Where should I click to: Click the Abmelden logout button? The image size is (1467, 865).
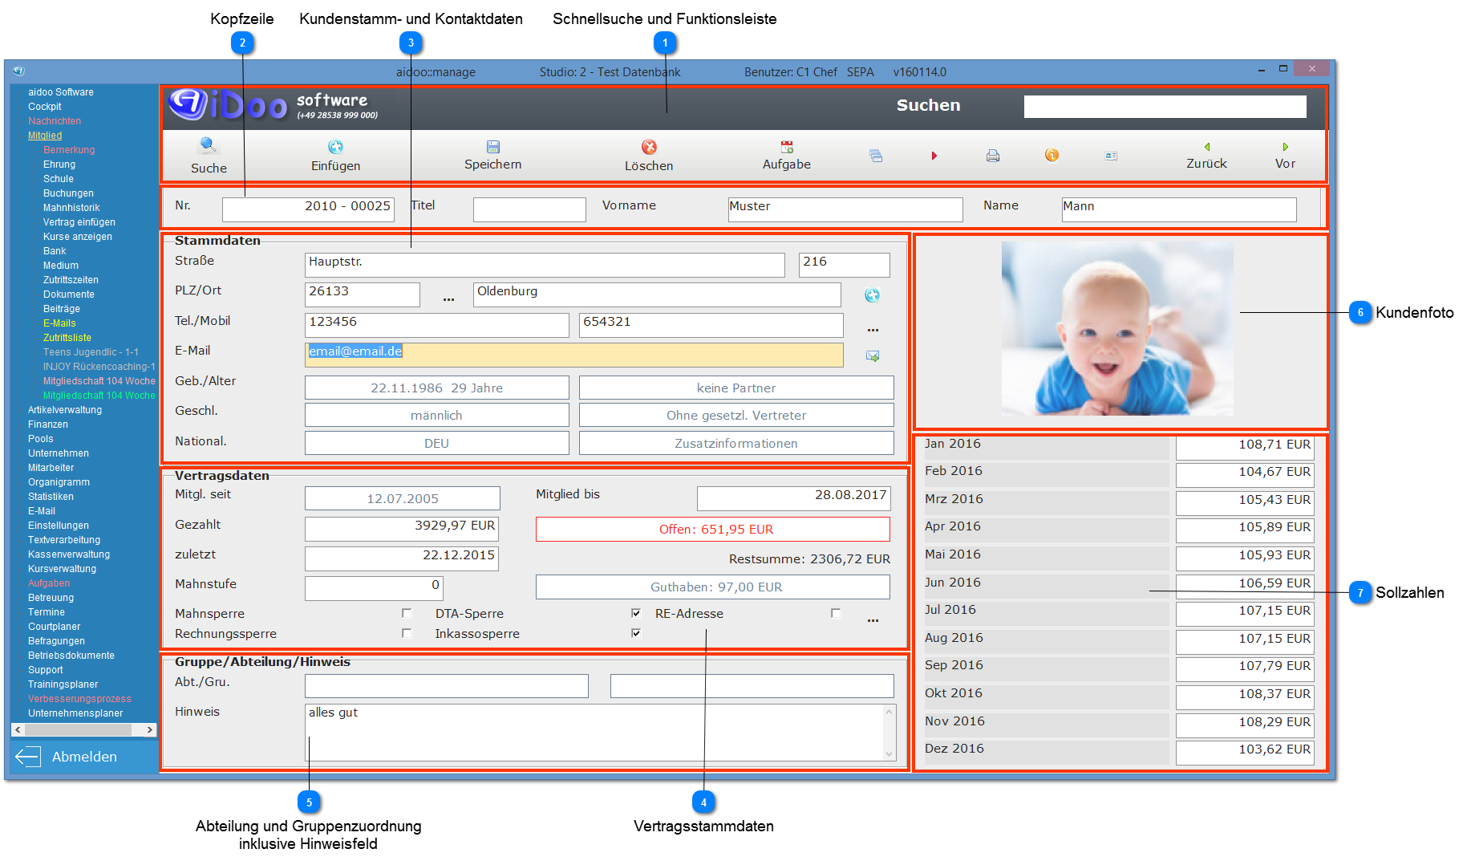click(x=84, y=757)
